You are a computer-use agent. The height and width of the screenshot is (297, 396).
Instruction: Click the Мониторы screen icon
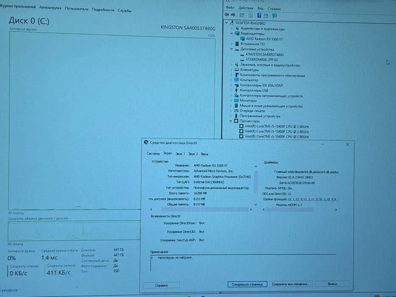point(236,100)
